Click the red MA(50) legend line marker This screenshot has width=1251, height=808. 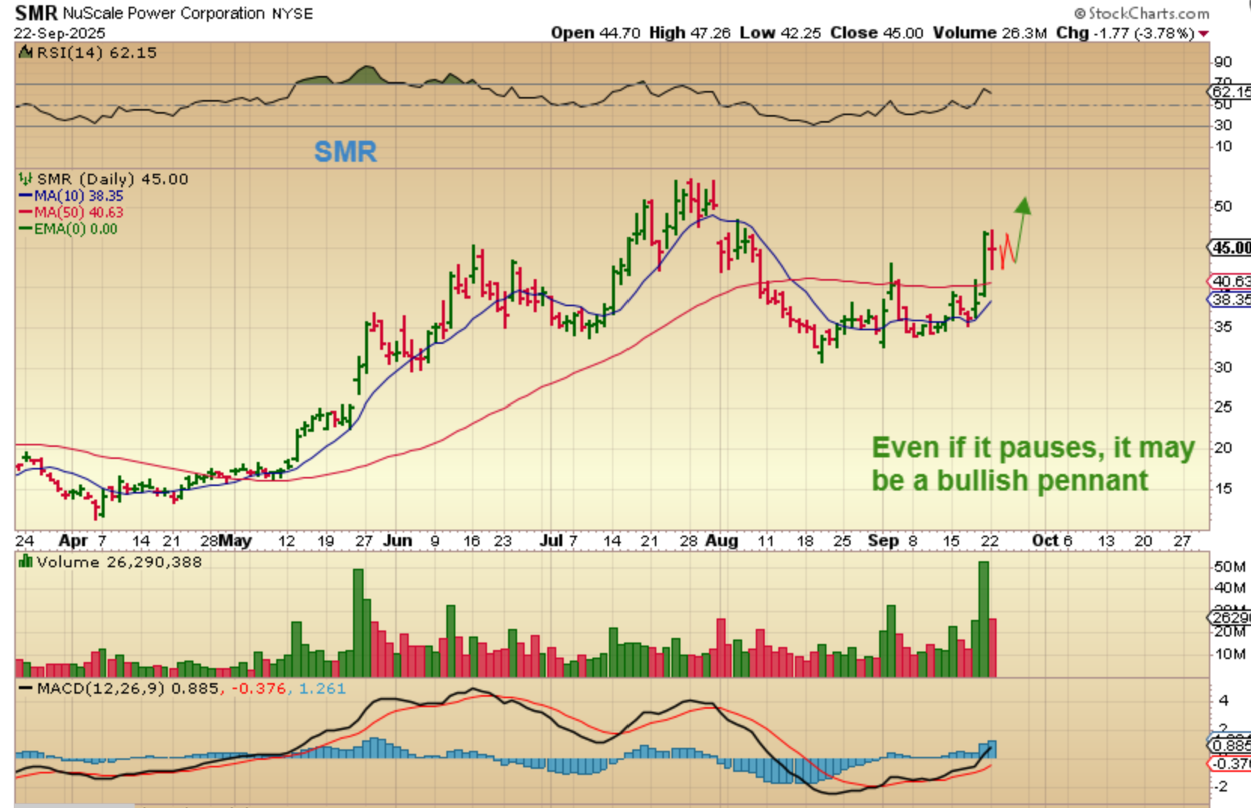[26, 213]
